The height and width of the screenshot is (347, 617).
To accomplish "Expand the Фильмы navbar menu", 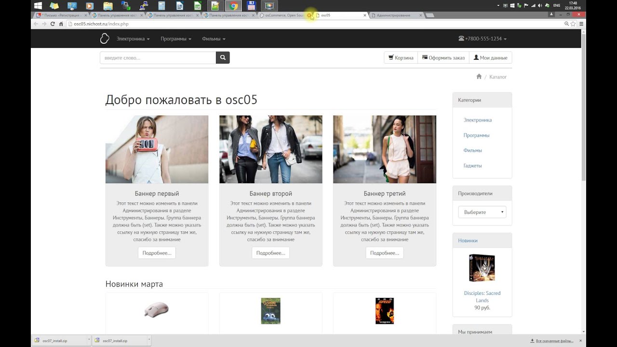I will pyautogui.click(x=214, y=39).
